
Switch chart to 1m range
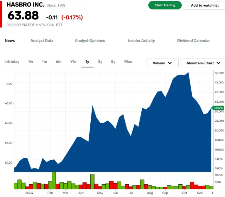pos(44,62)
